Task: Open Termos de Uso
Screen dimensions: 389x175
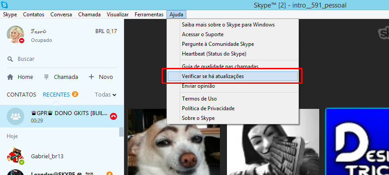Action: (199, 98)
